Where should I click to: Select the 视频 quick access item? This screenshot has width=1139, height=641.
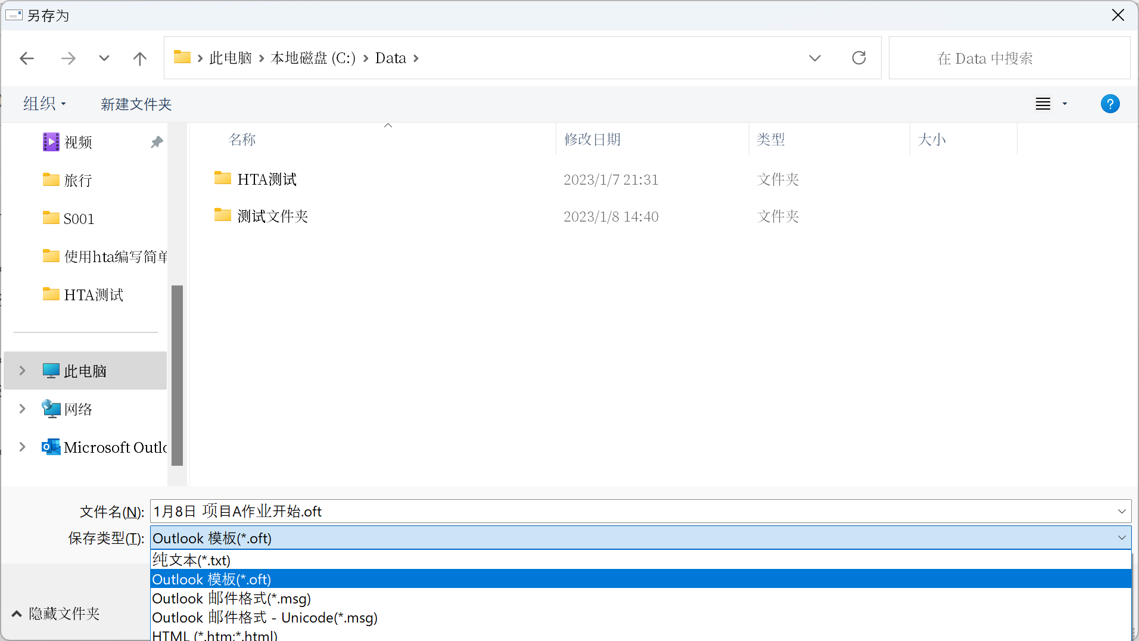click(78, 142)
